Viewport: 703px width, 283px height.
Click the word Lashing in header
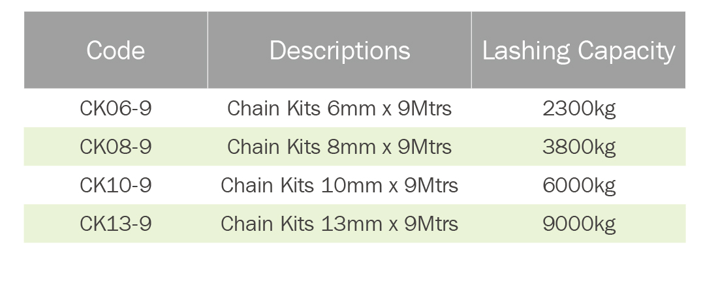pos(518,50)
